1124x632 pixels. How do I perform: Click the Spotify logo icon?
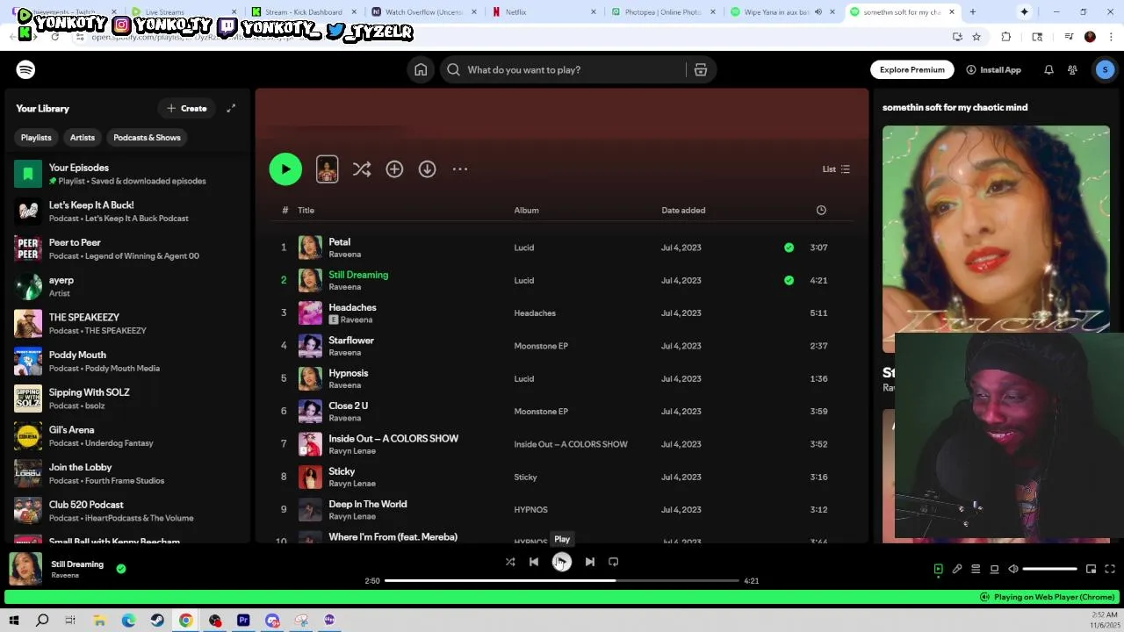click(25, 69)
